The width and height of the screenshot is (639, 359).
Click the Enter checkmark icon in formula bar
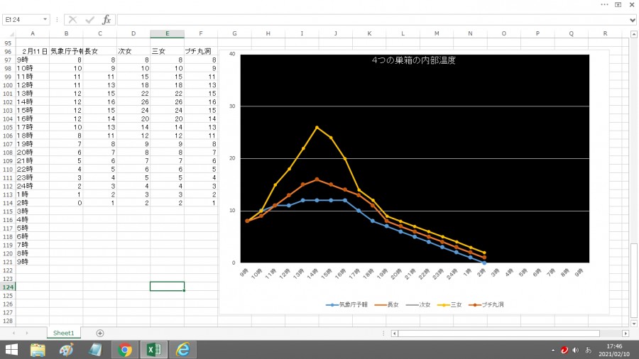(89, 20)
